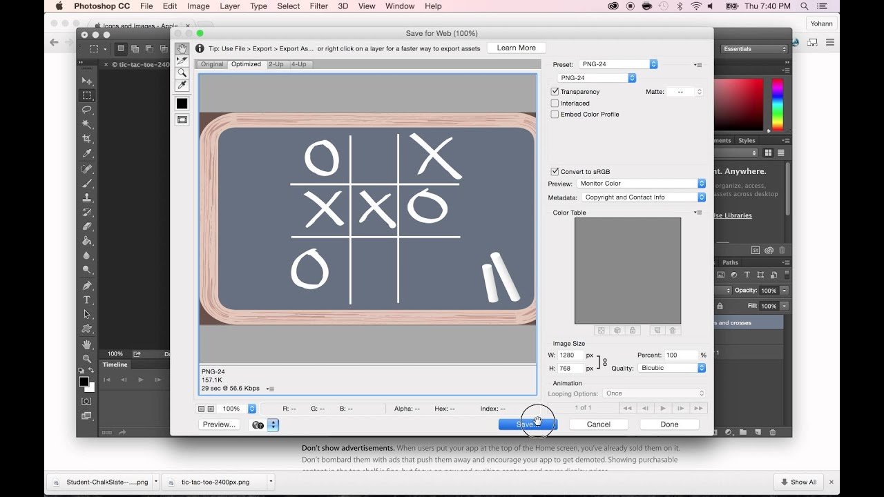The height and width of the screenshot is (497, 884).
Task: Select the Brush tool
Action: (87, 183)
